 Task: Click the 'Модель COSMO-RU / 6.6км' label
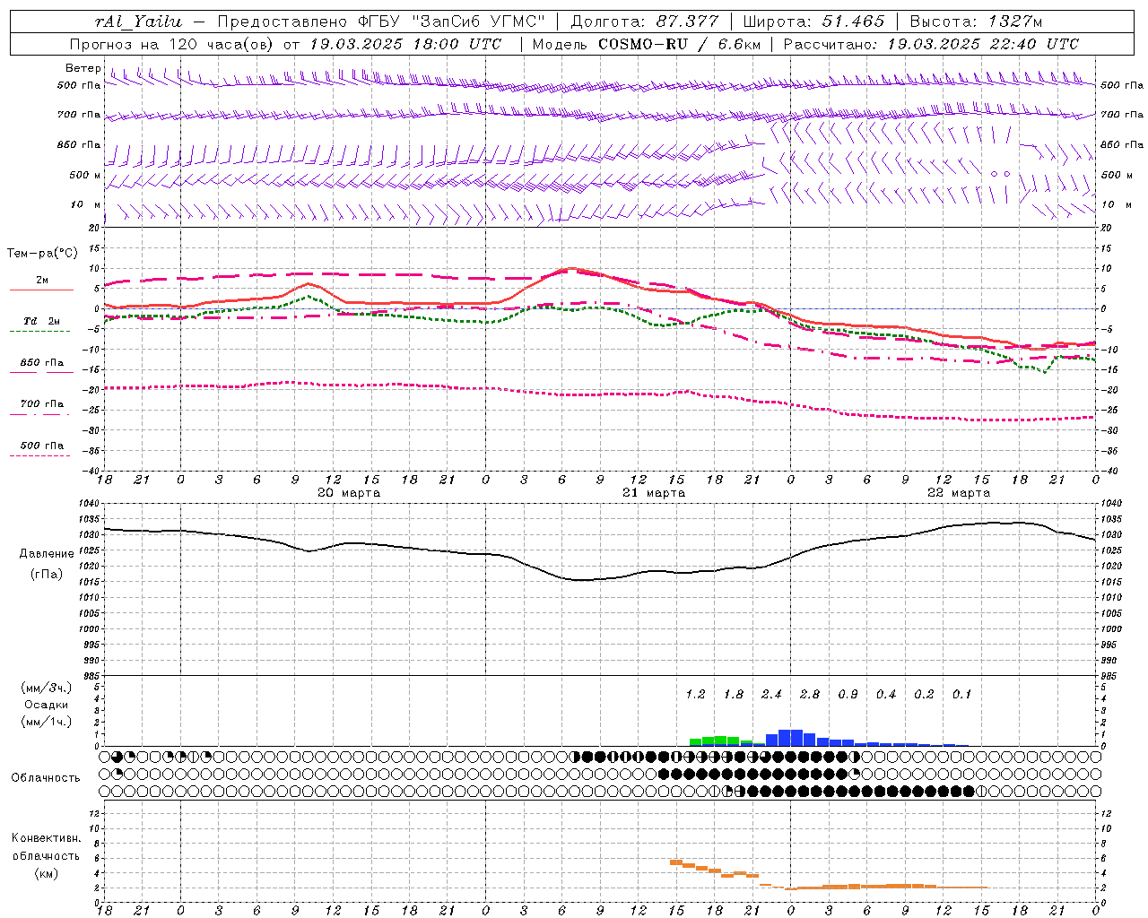(x=647, y=44)
